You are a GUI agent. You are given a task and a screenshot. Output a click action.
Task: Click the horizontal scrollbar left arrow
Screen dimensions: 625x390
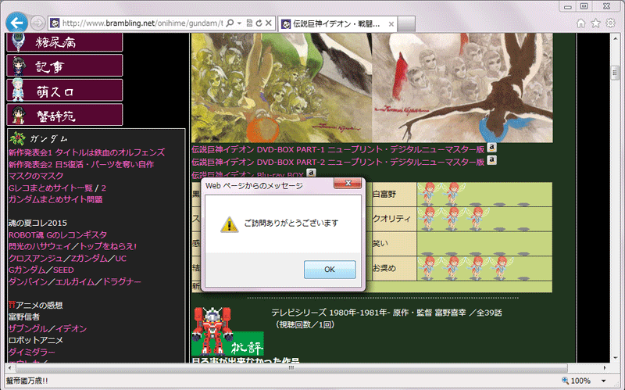(10, 367)
